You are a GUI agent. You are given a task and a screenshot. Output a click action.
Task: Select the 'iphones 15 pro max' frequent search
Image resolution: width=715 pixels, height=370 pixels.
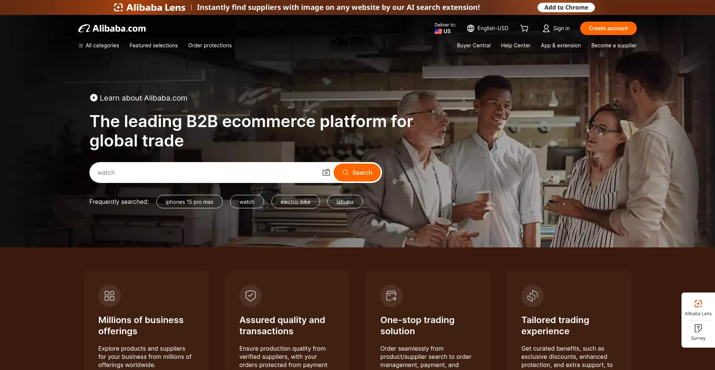tap(190, 202)
